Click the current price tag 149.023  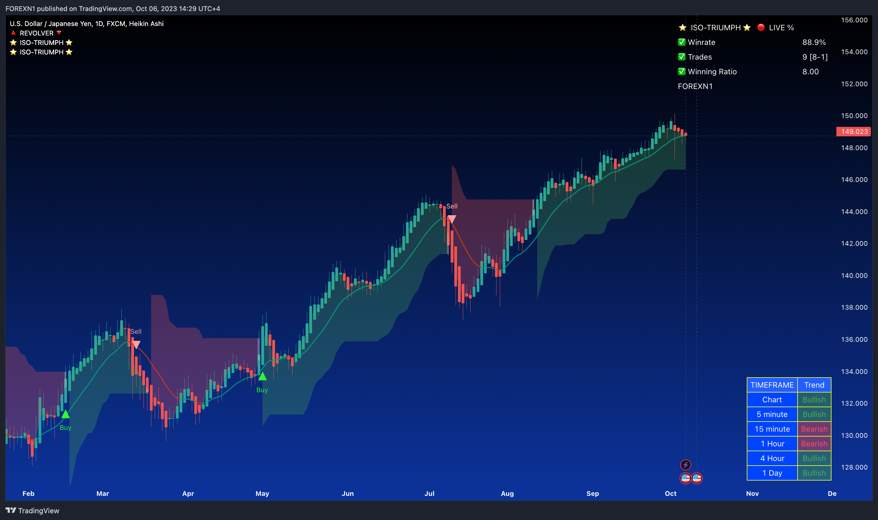point(854,131)
